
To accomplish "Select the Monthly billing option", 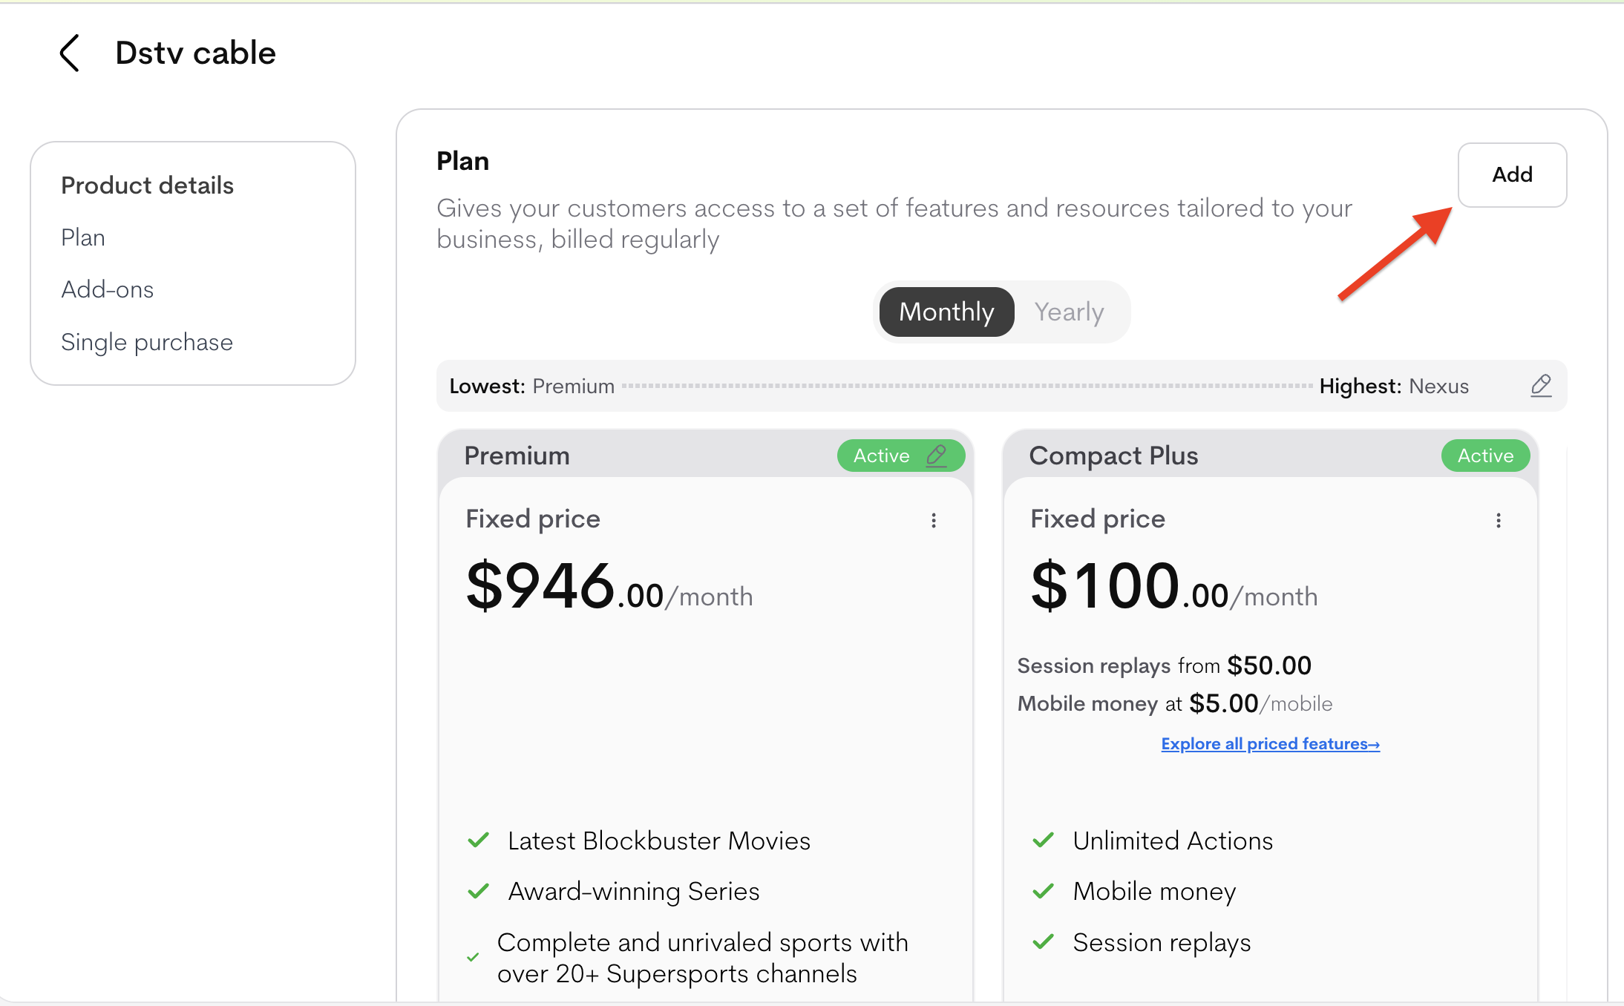I will [946, 312].
